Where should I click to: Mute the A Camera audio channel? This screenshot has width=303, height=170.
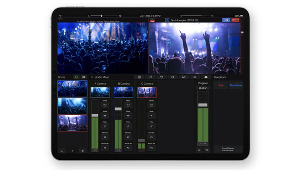point(105,116)
